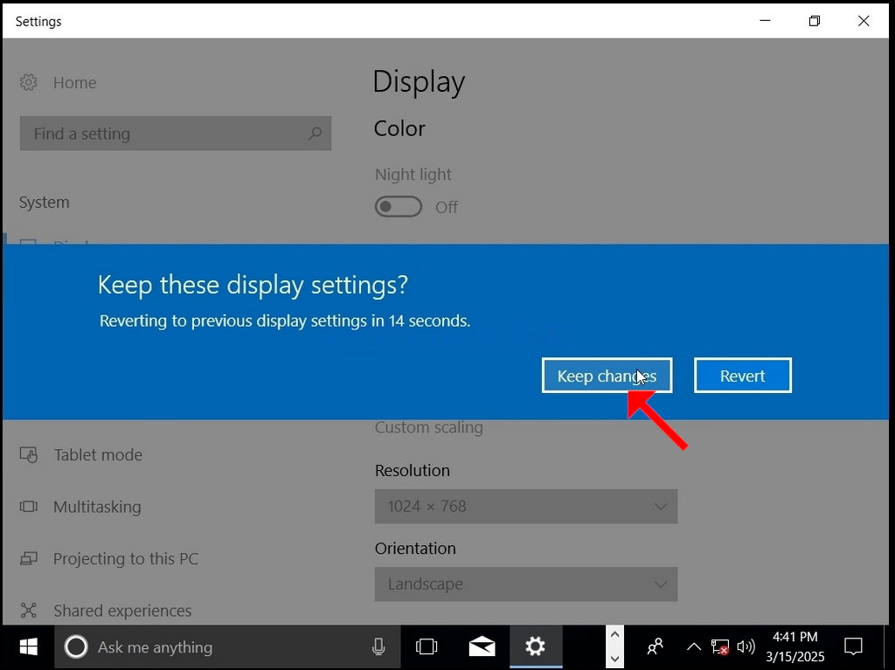
Task: Click the Custom scaling link
Action: tap(428, 427)
